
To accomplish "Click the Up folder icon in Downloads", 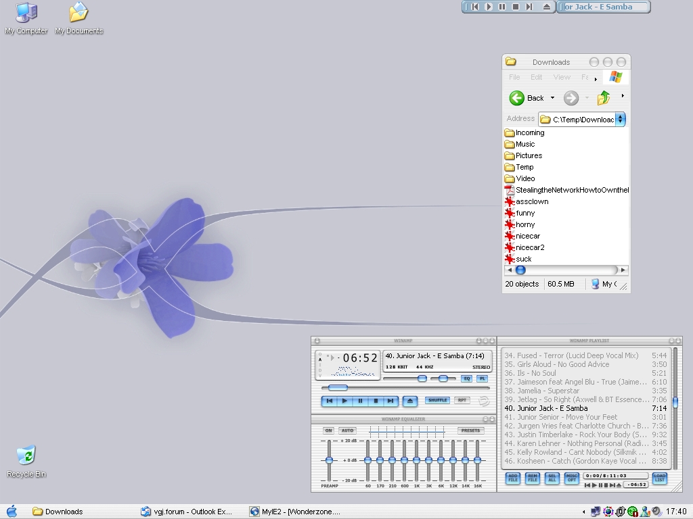I will pyautogui.click(x=604, y=98).
